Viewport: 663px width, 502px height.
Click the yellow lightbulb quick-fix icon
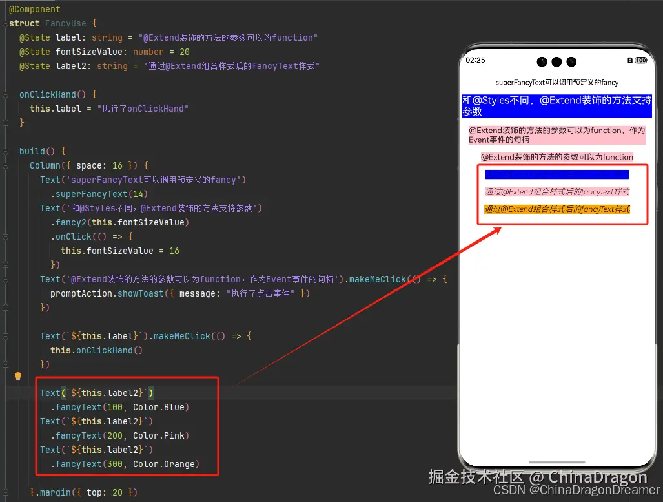pos(18,376)
